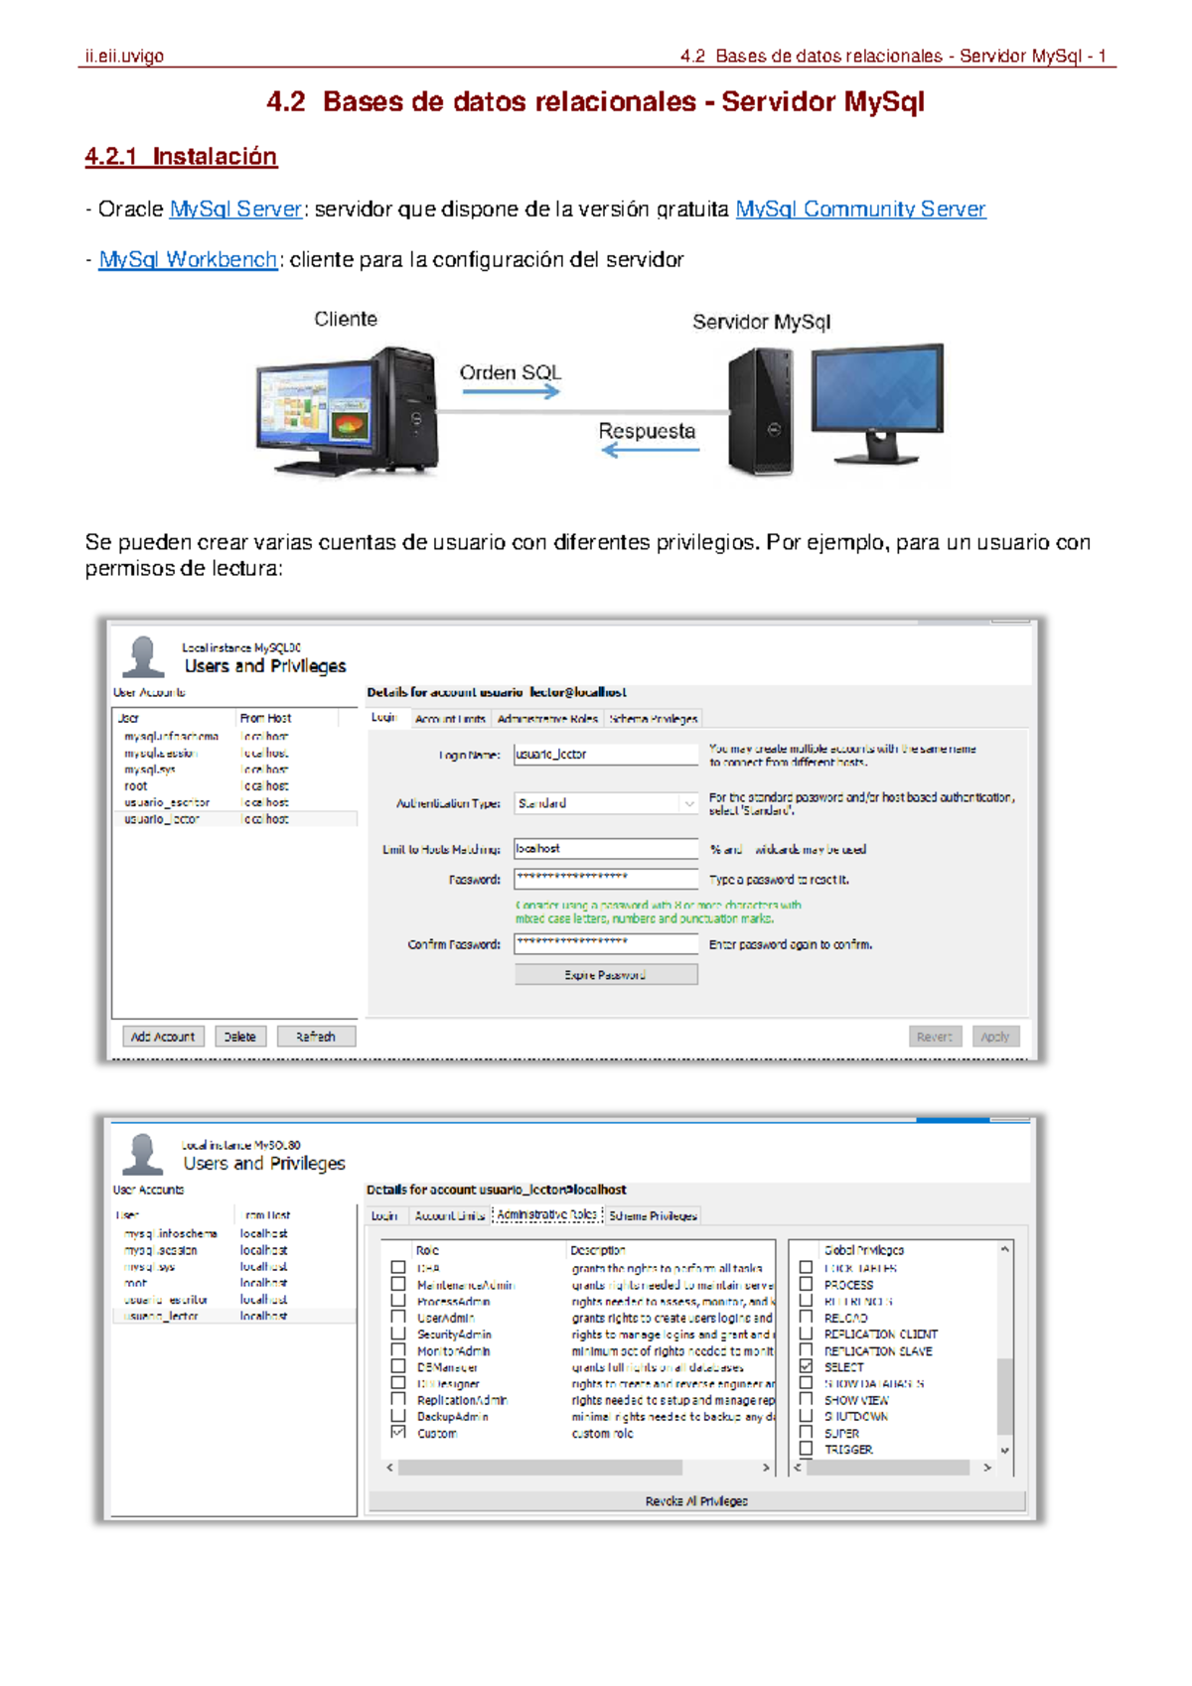
Task: Click the Servidor MySql tower and monitor image
Action: 834,409
